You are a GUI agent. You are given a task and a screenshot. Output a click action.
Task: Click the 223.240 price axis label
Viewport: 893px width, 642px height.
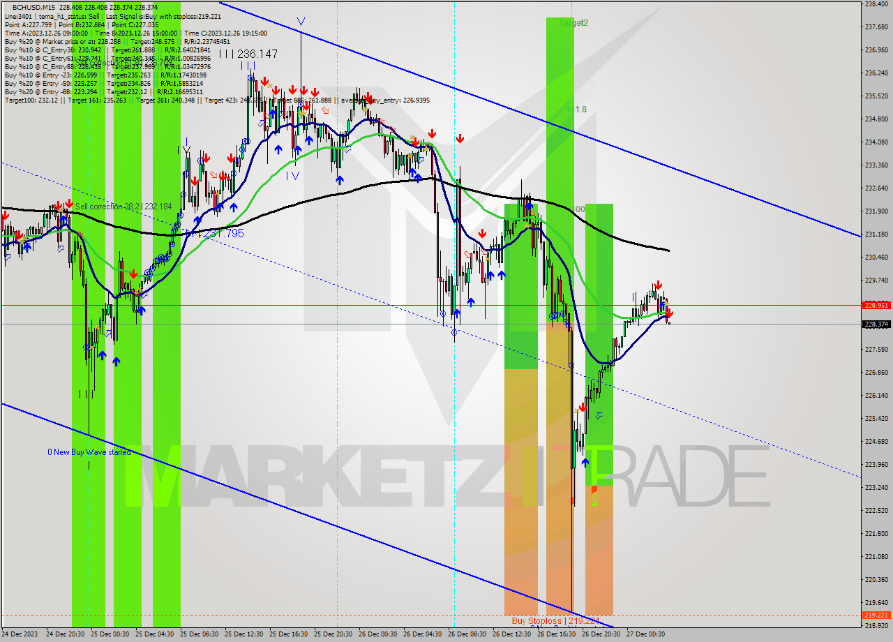pos(876,487)
